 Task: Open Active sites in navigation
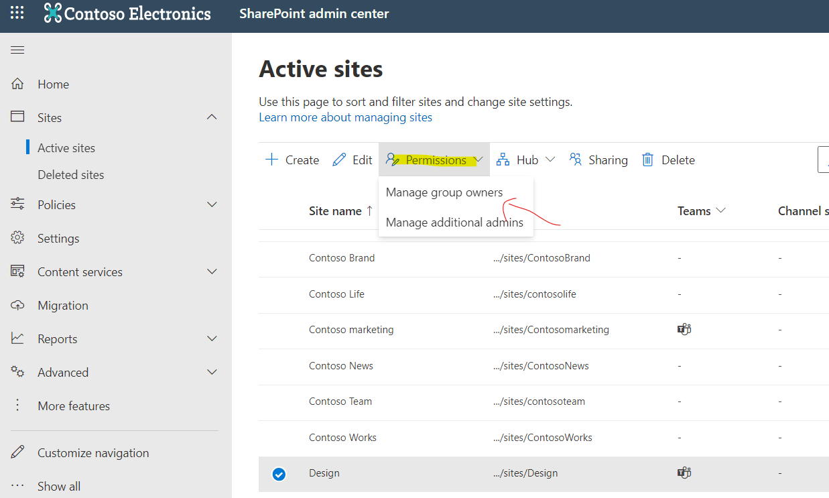click(66, 147)
